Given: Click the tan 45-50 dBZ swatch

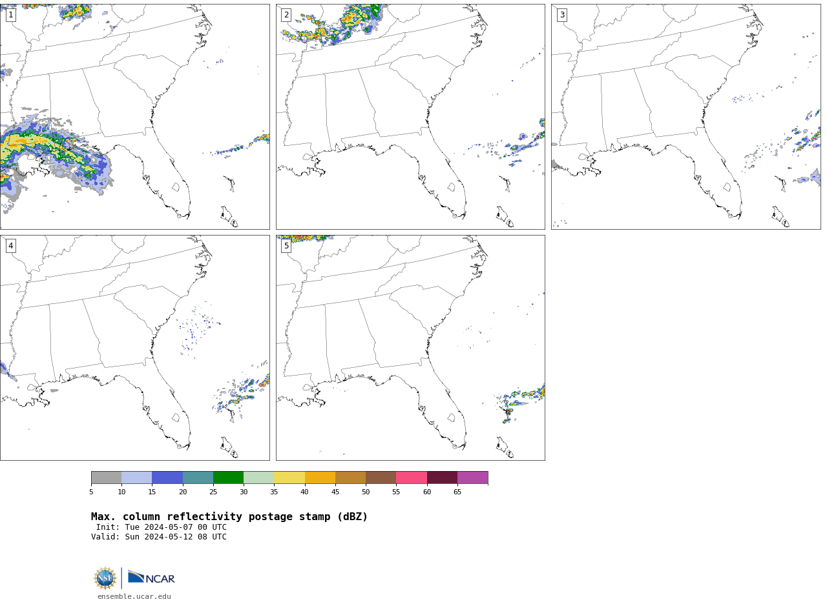Looking at the screenshot, I should click(350, 478).
